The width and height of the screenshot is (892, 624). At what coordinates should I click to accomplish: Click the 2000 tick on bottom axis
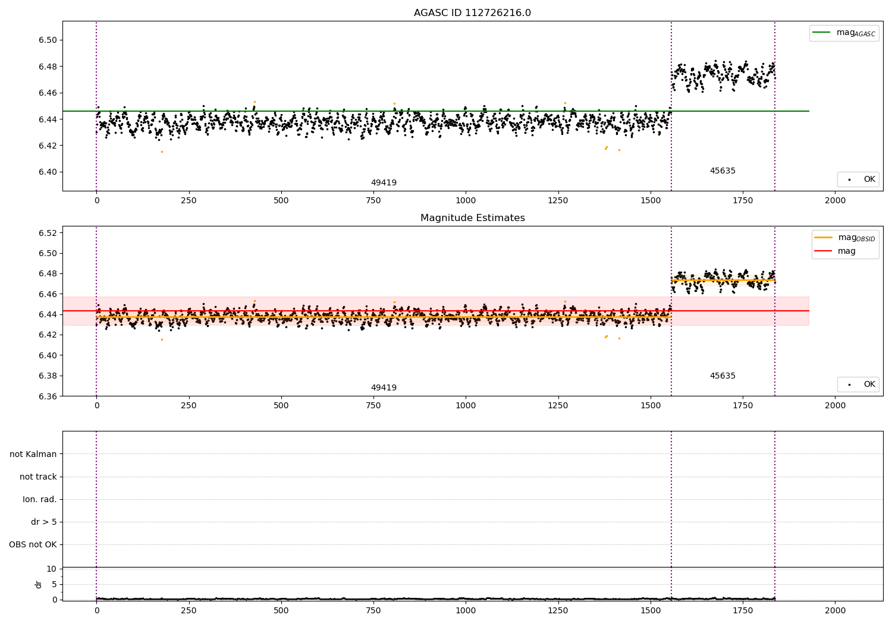(x=835, y=610)
